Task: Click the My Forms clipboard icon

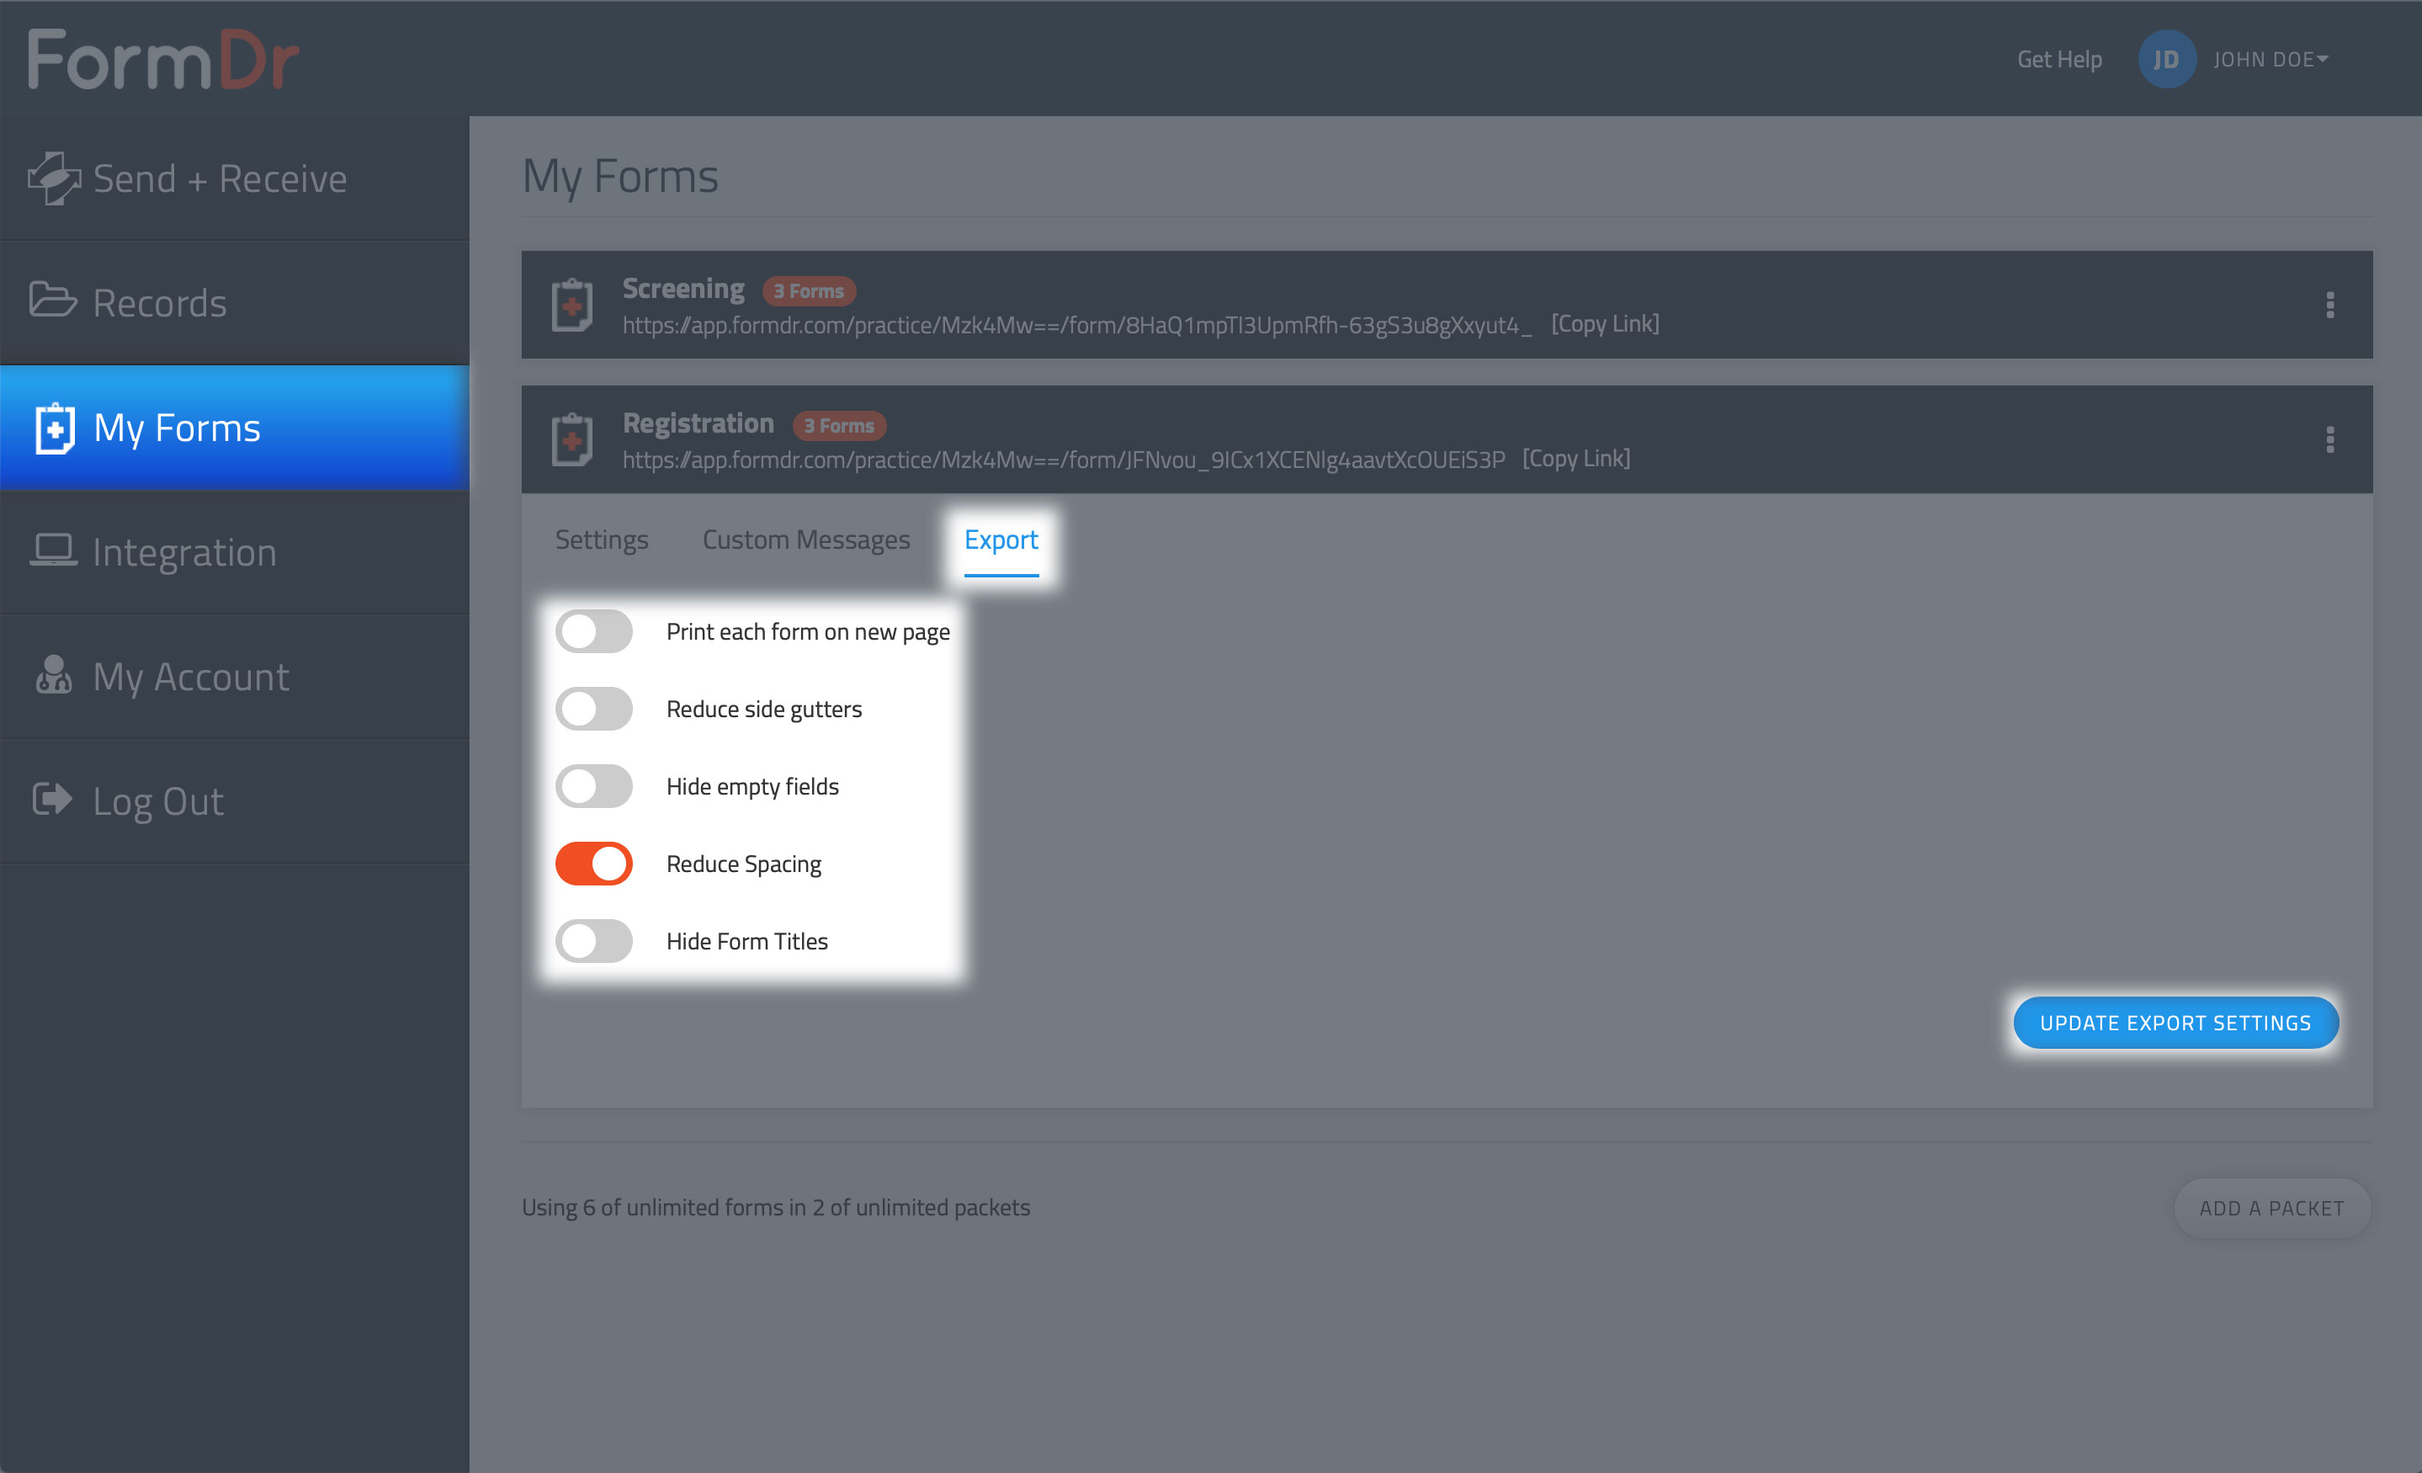Action: point(55,428)
